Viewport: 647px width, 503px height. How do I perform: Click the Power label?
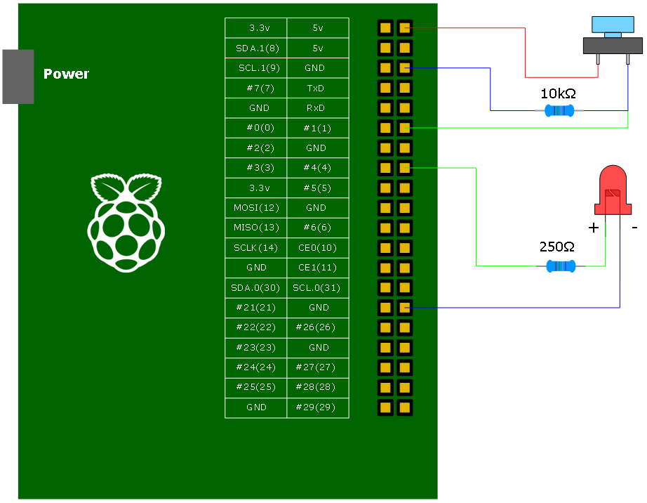[65, 73]
